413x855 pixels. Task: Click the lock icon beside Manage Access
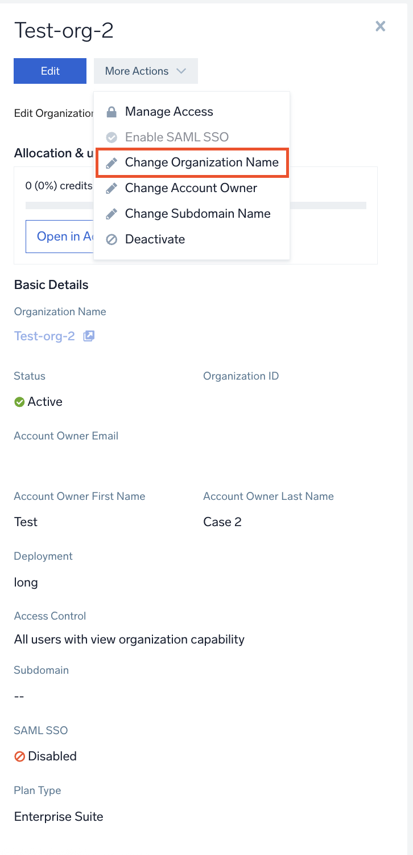pyautogui.click(x=112, y=112)
